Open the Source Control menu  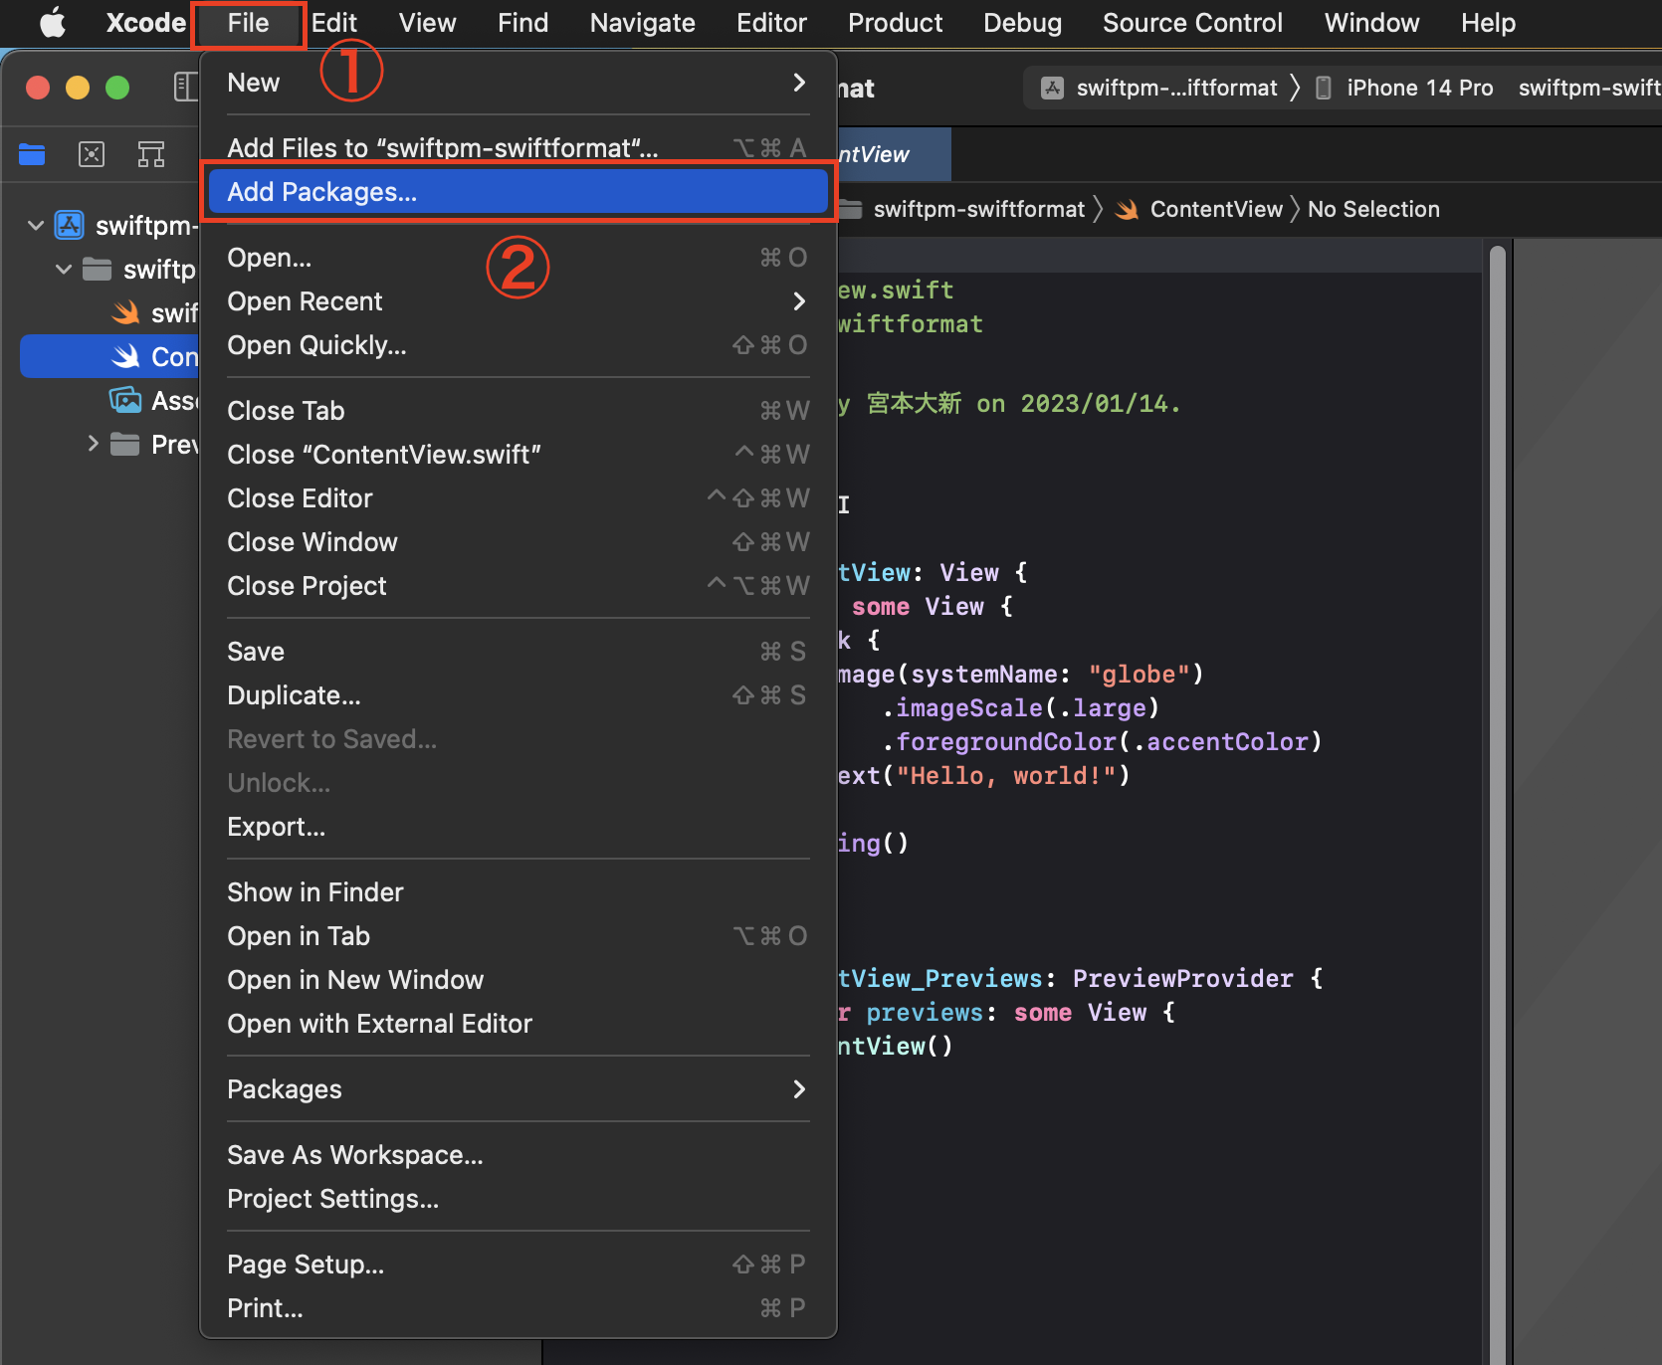[1192, 22]
